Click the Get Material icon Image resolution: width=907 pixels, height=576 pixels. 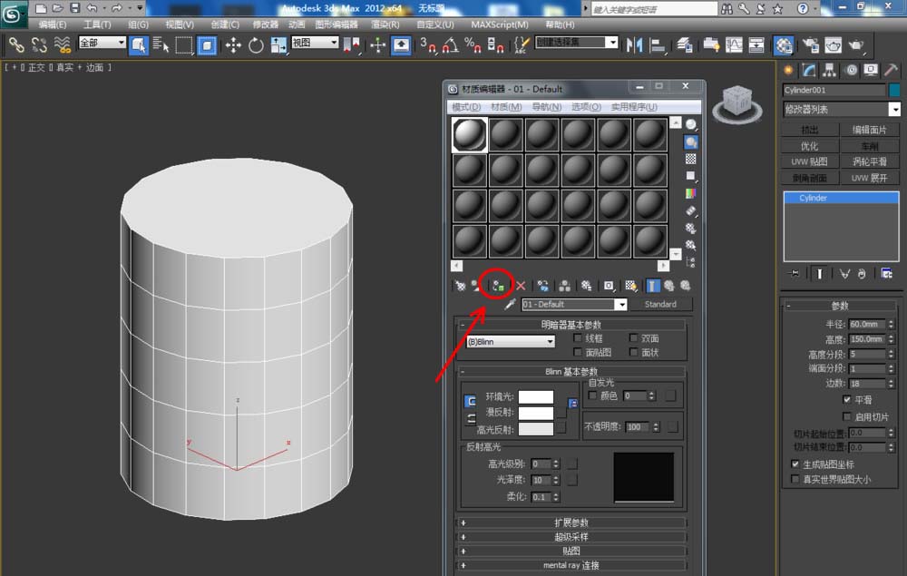(x=461, y=286)
